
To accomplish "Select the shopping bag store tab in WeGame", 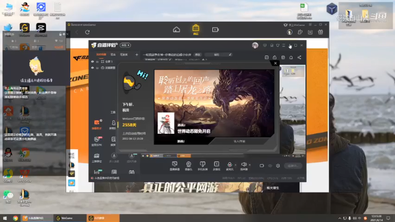I will (196, 29).
